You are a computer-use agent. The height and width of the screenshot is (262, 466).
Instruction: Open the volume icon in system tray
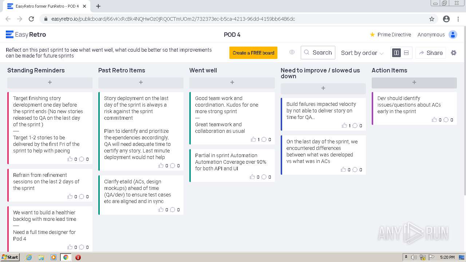[414, 257]
